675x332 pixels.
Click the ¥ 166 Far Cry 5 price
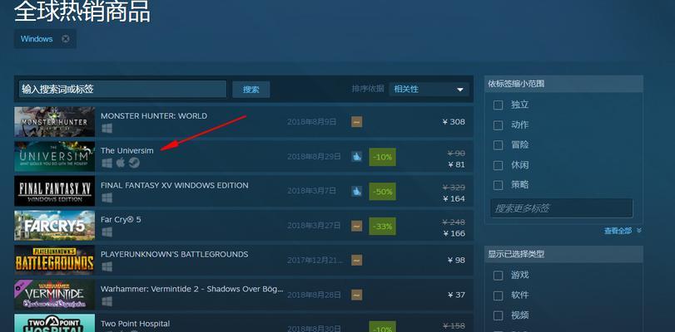coord(454,234)
